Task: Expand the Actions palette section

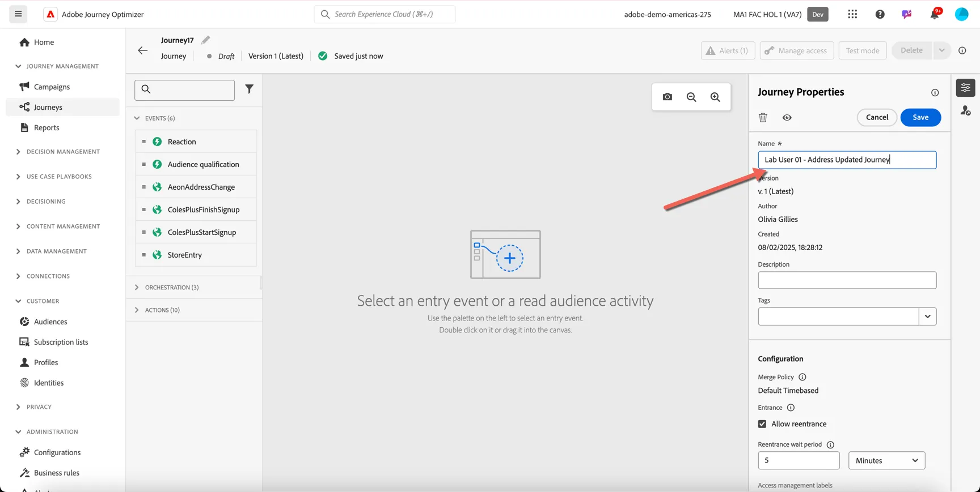Action: tap(137, 310)
